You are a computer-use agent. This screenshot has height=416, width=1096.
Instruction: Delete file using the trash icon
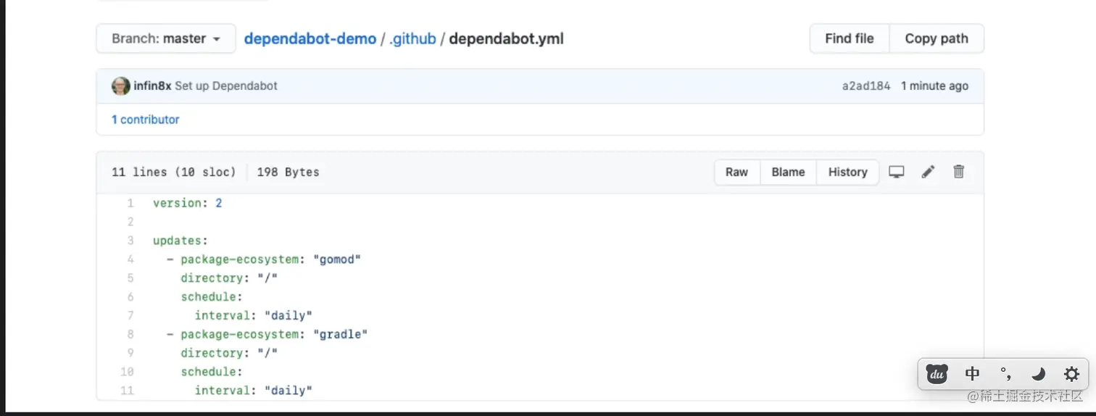point(958,172)
